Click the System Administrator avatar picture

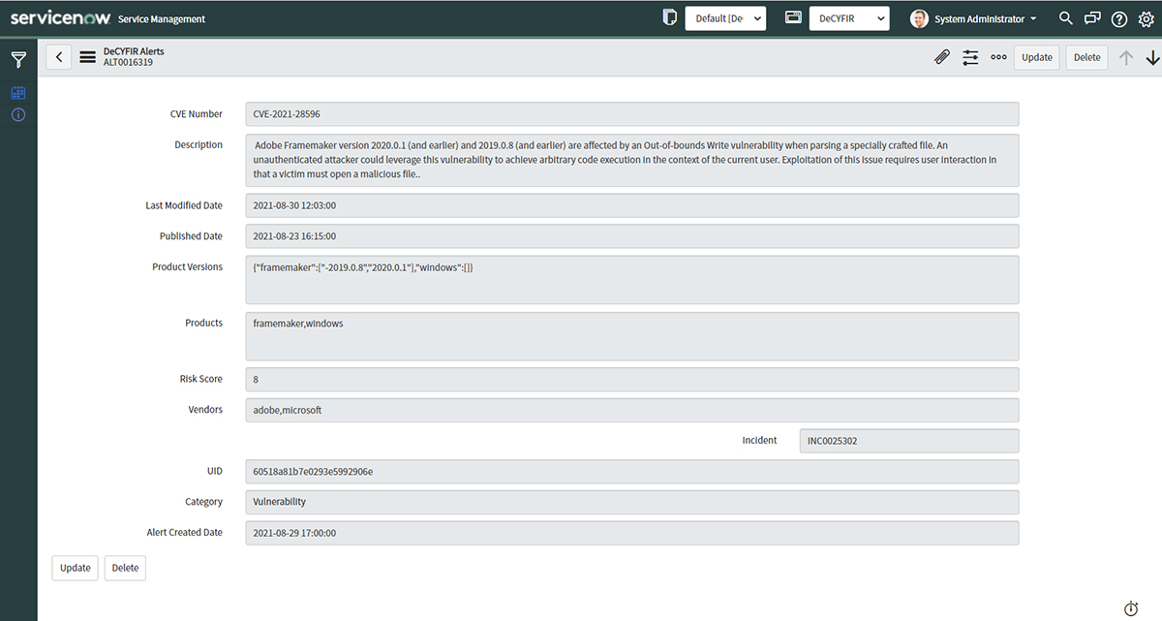(x=919, y=18)
